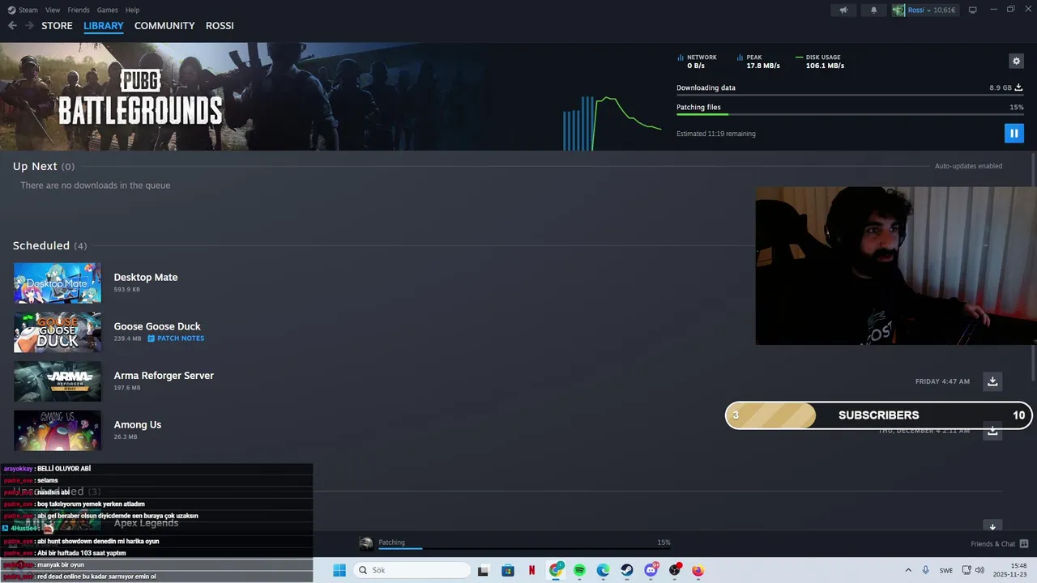This screenshot has width=1037, height=583.
Task: Open the Games menu
Action: click(x=107, y=10)
